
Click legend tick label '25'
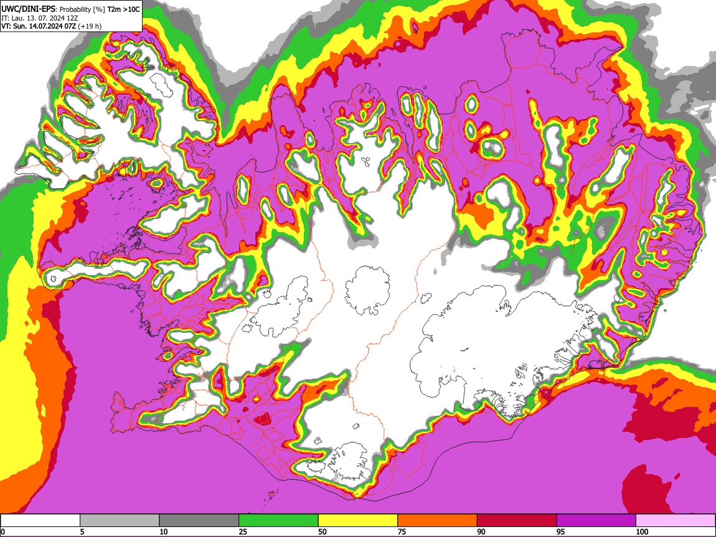243,531
